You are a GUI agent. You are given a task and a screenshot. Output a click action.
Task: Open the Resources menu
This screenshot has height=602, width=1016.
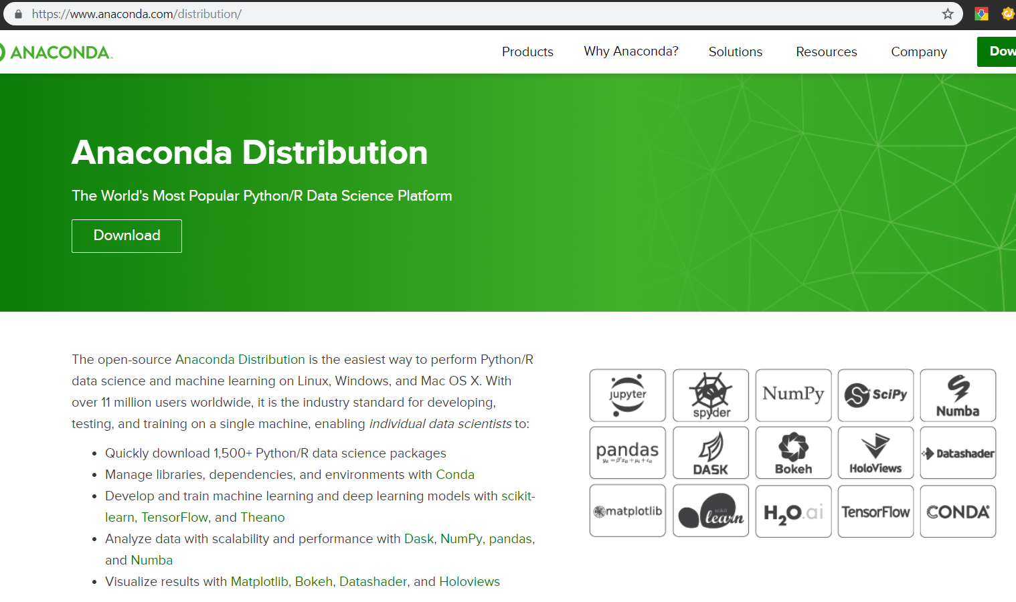827,52
